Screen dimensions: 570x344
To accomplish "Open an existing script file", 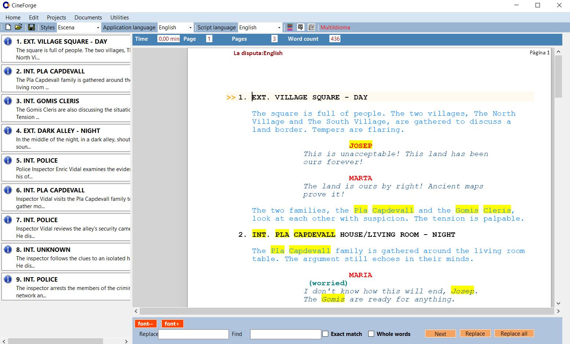I will pos(18,27).
